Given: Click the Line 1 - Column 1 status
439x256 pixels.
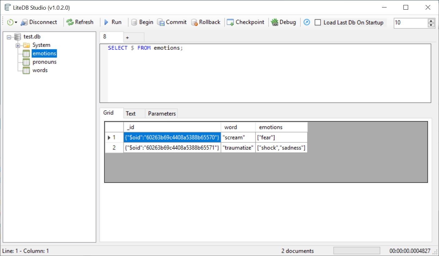Looking at the screenshot, I should point(26,251).
